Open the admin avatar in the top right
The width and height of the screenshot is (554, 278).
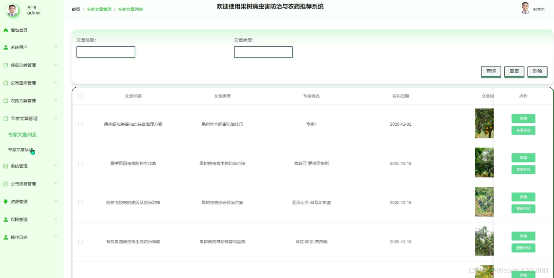click(x=525, y=8)
